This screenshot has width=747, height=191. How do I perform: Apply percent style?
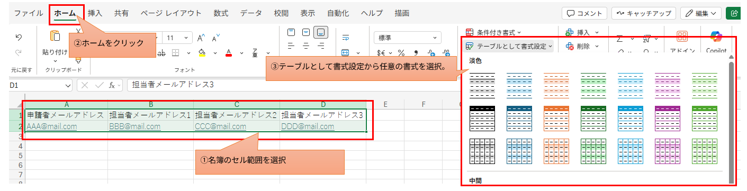click(401, 52)
